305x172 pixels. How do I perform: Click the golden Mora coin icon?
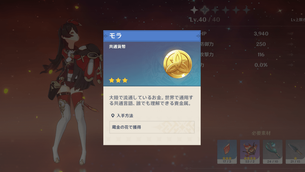[x=177, y=64]
